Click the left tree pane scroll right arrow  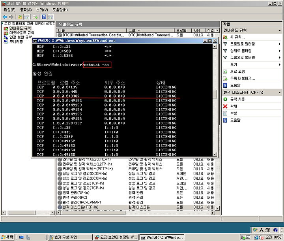52,213
